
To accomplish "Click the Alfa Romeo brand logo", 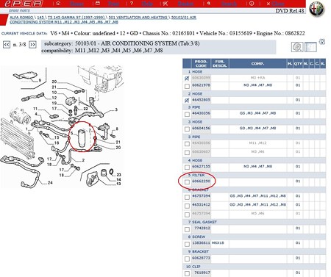I will pos(317,9).
